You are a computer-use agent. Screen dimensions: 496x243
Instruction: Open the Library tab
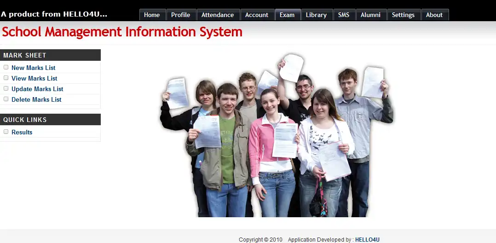(317, 15)
